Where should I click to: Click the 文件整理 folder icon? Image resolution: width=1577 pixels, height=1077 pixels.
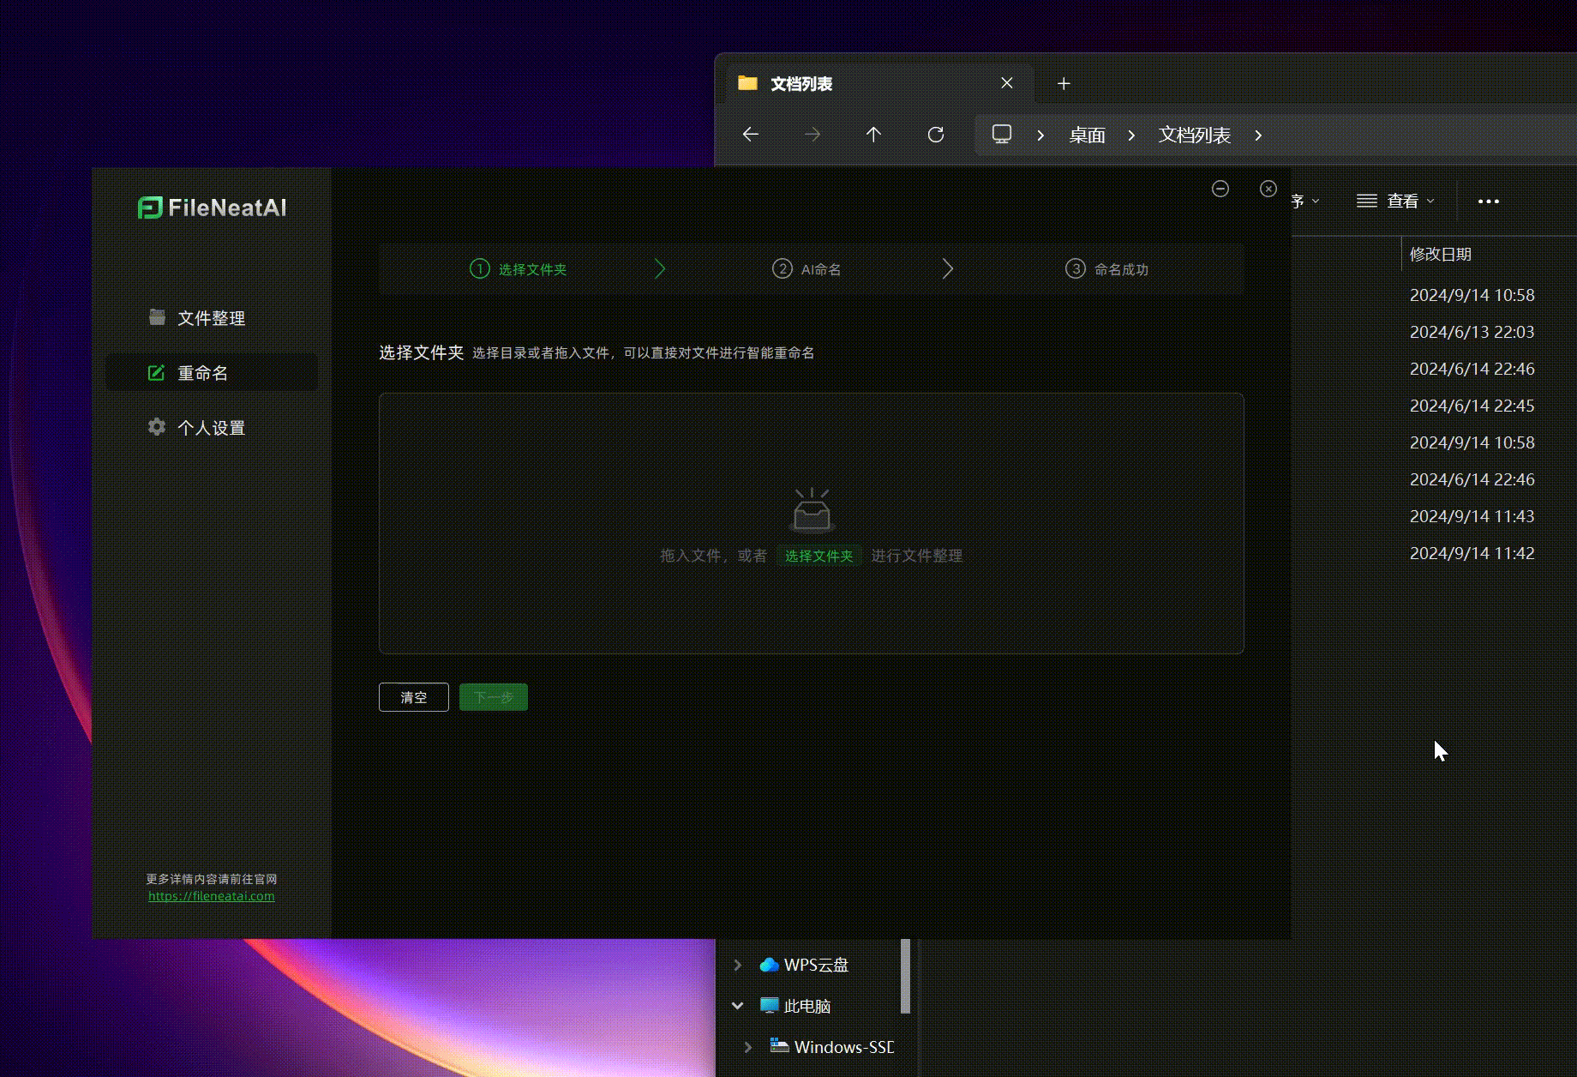point(157,317)
